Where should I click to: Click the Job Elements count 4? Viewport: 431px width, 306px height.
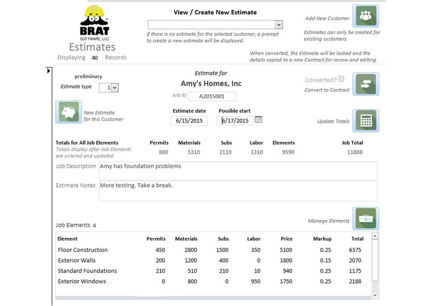[94, 225]
